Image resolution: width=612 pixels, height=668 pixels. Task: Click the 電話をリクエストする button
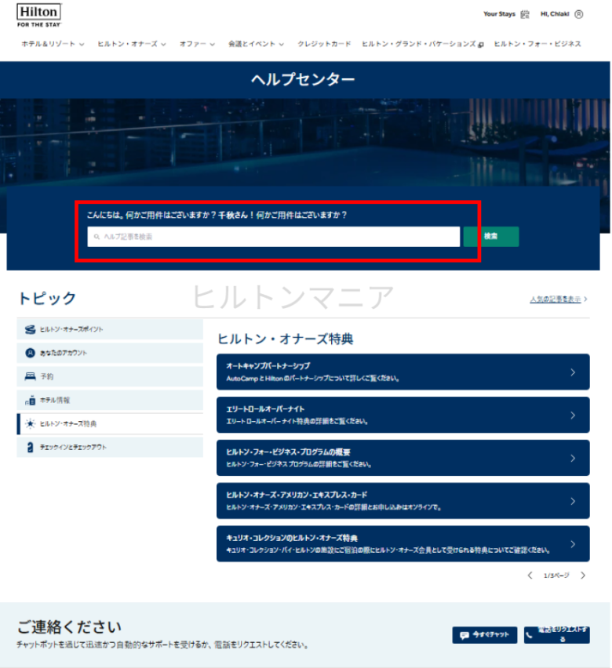coord(557,635)
